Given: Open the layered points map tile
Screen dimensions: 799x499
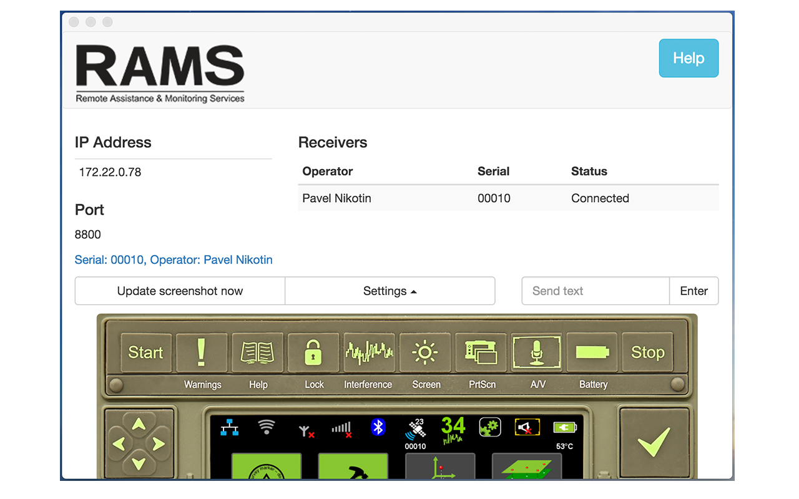Looking at the screenshot, I should point(527,466).
